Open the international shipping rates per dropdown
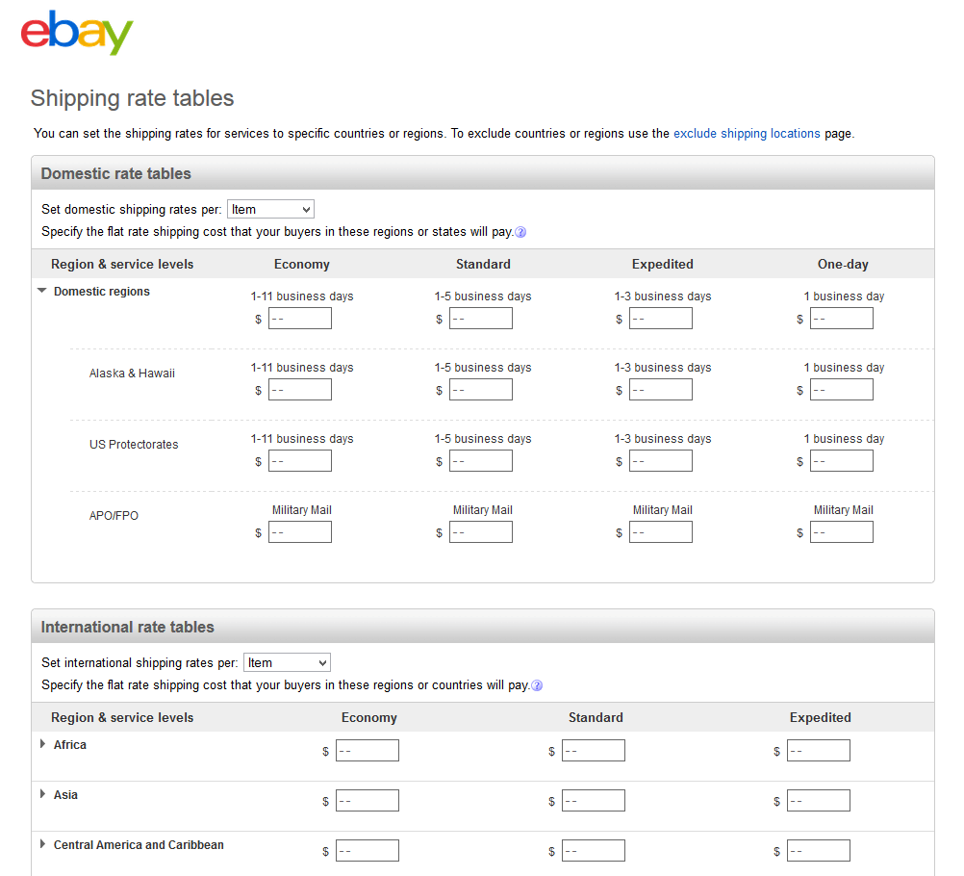964x876 pixels. point(287,662)
